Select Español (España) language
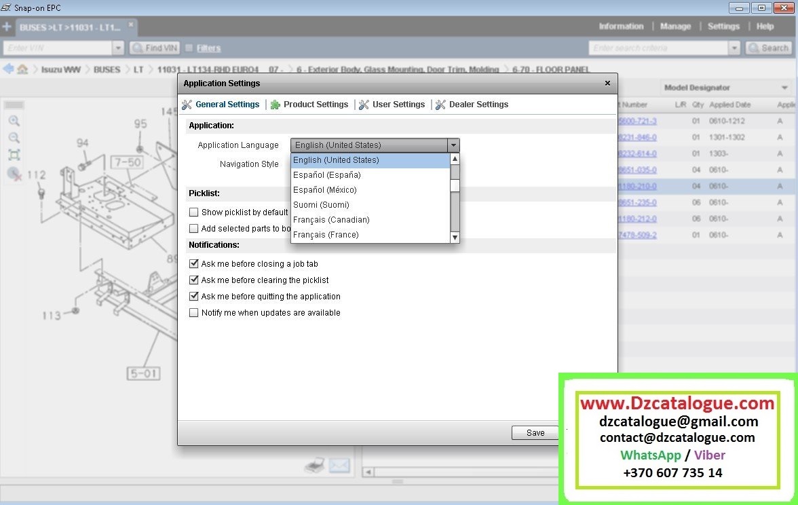The image size is (798, 505). (370, 175)
